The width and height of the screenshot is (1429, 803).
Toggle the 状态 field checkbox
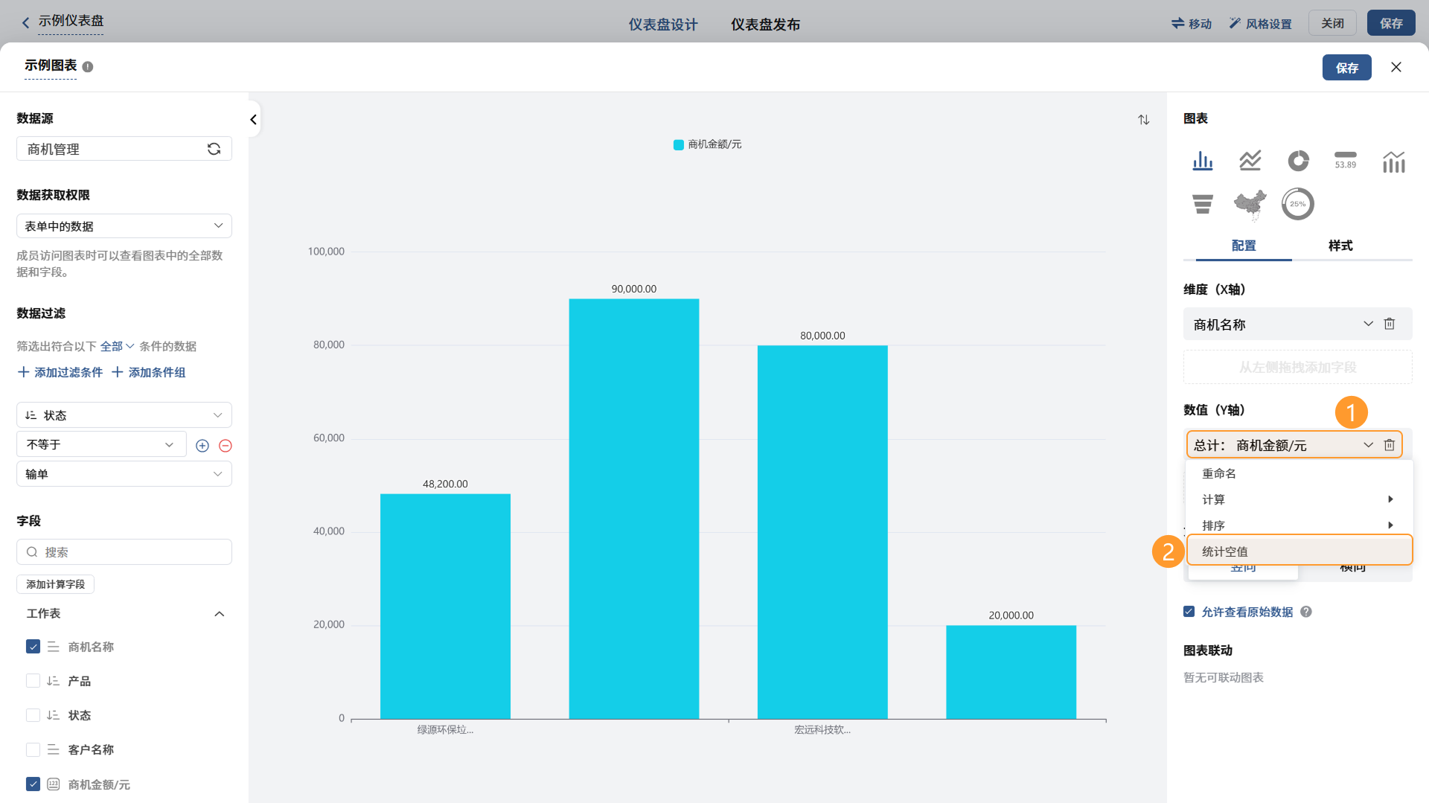(x=33, y=715)
